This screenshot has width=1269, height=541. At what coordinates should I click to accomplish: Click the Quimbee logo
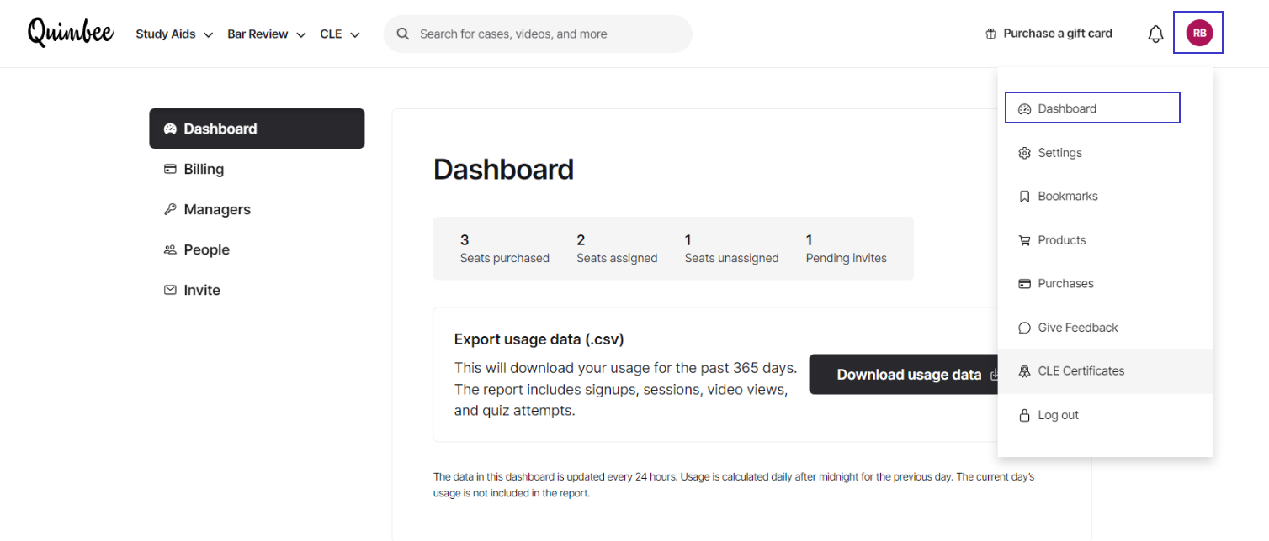(x=71, y=33)
